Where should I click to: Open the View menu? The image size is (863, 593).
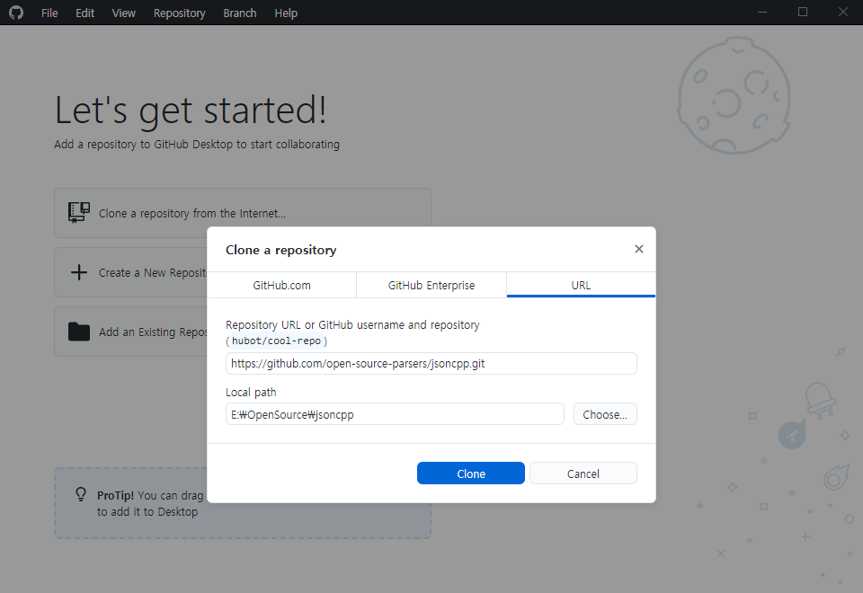(x=123, y=13)
